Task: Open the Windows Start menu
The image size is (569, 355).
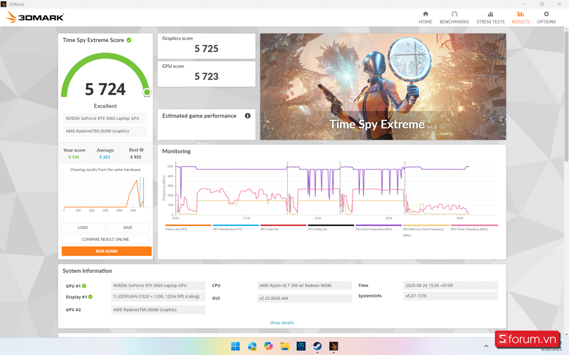Action: tap(235, 346)
